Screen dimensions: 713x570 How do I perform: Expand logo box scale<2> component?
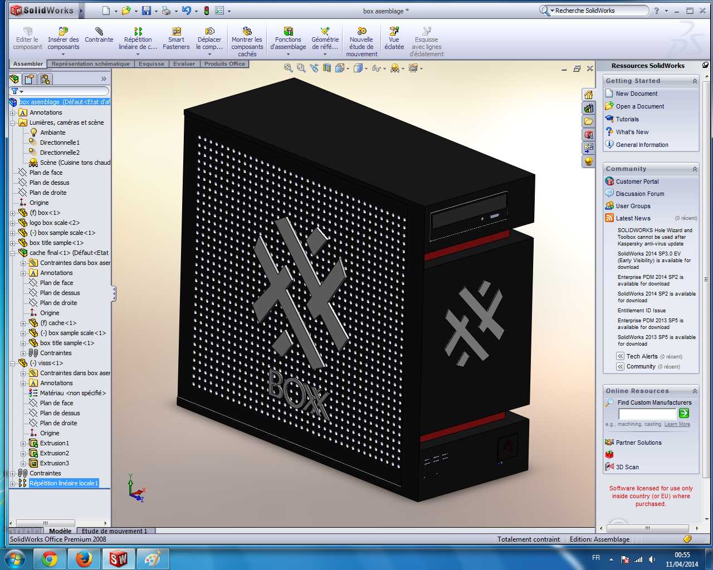(x=13, y=223)
